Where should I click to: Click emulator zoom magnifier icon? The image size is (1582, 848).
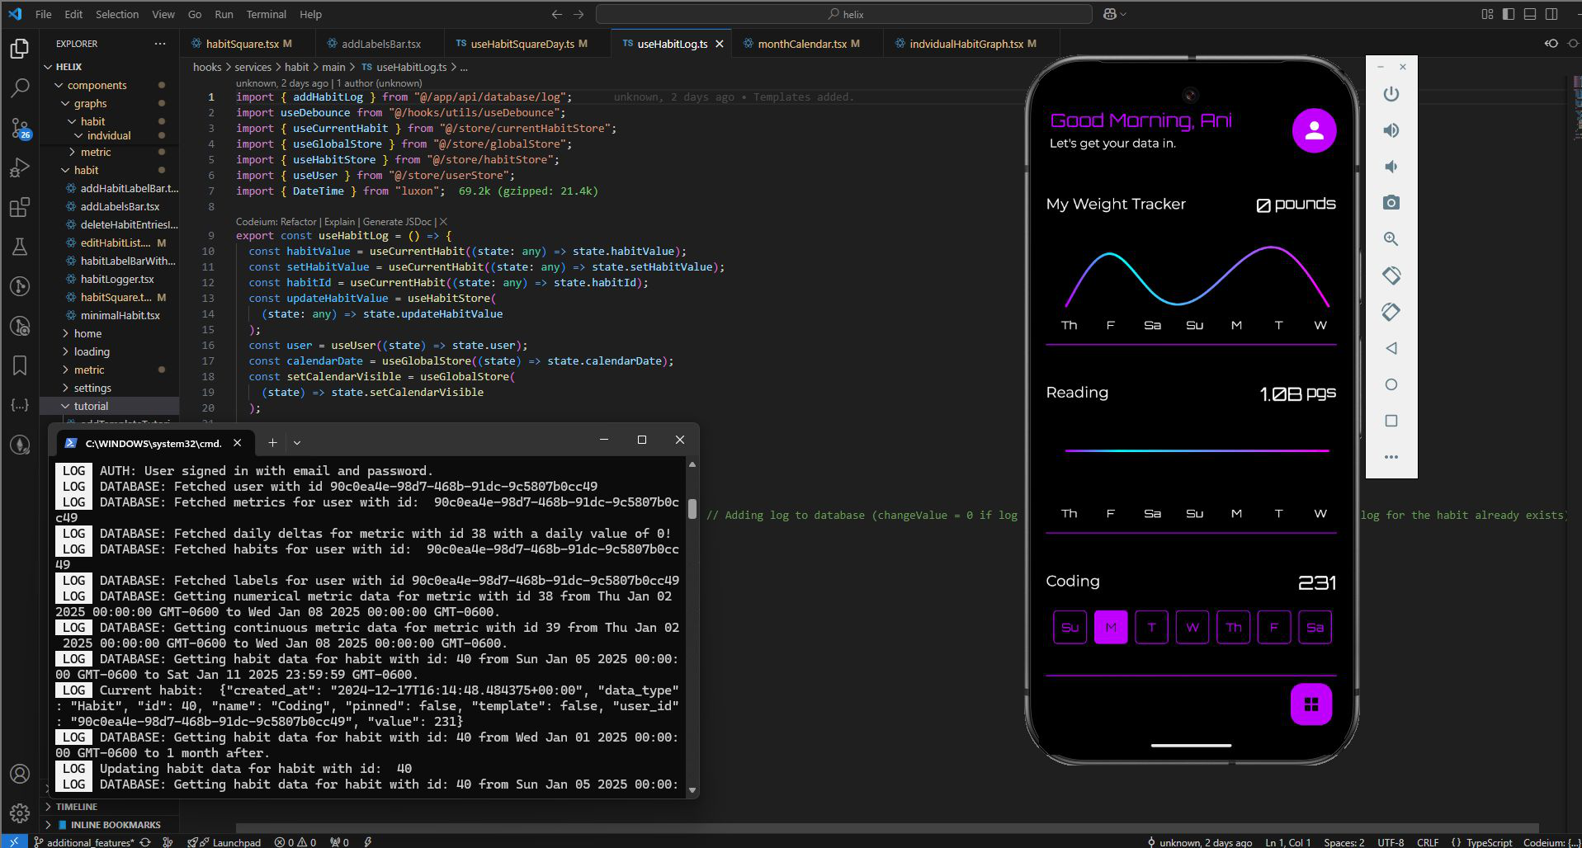tap(1391, 239)
